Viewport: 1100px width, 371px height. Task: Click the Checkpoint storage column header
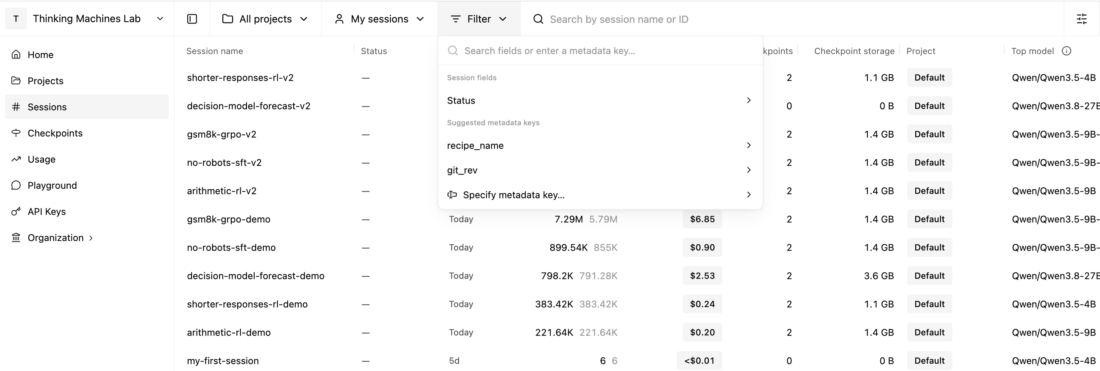coord(854,51)
